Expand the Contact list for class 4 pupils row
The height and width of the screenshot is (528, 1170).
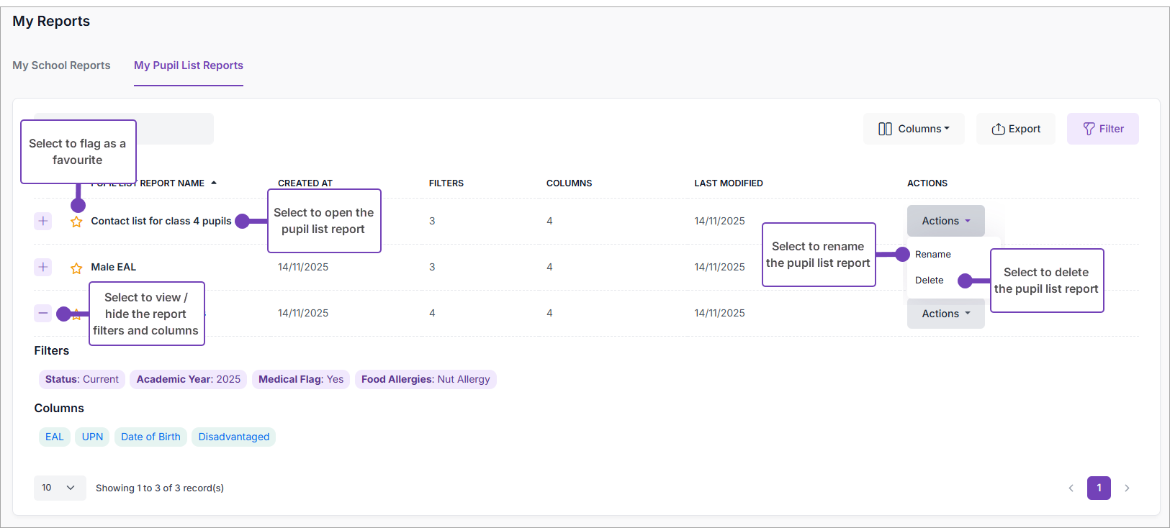[43, 221]
